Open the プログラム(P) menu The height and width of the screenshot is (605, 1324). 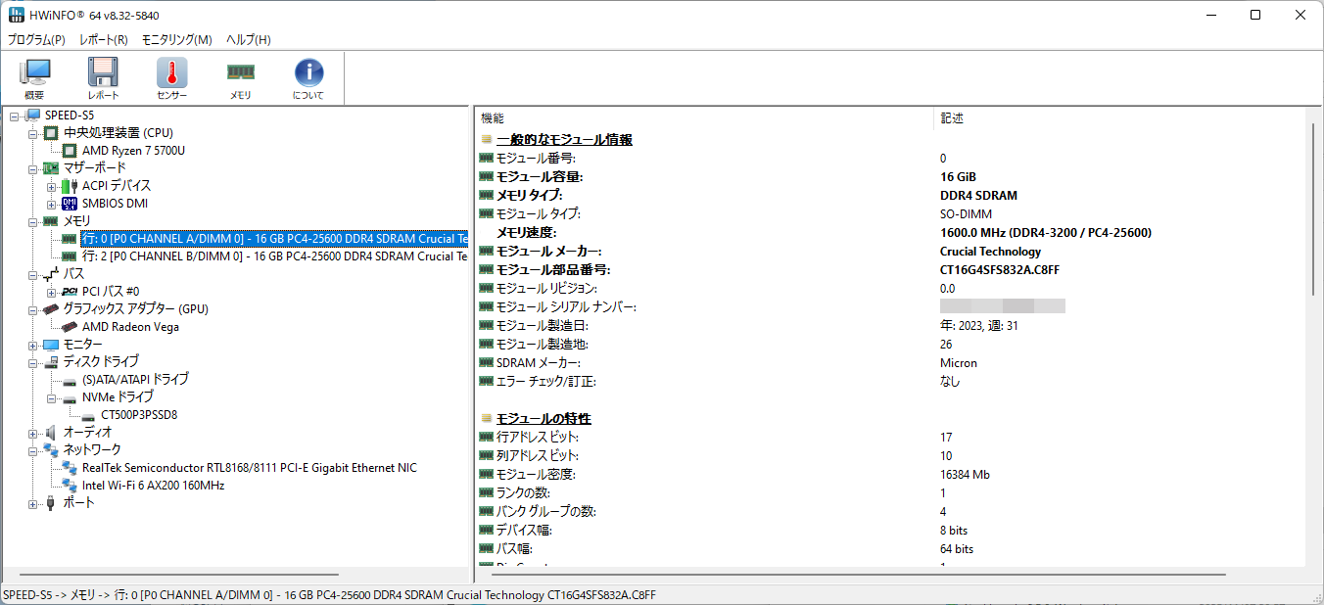(36, 40)
